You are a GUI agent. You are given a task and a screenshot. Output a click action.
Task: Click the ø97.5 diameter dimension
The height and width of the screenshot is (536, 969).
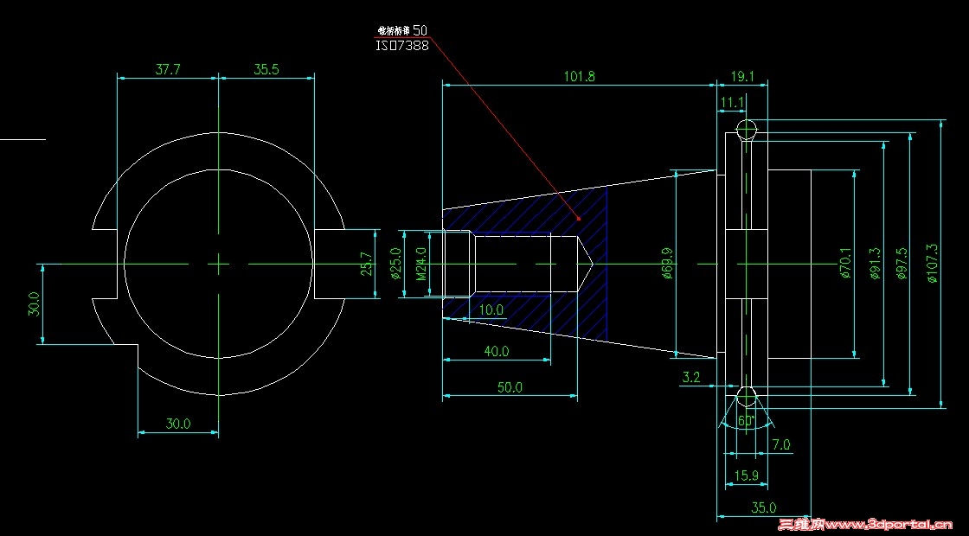pos(901,264)
